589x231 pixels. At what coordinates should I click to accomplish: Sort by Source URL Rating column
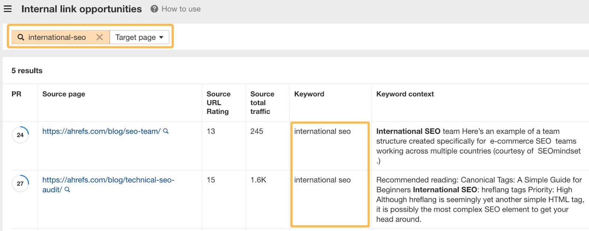point(218,102)
